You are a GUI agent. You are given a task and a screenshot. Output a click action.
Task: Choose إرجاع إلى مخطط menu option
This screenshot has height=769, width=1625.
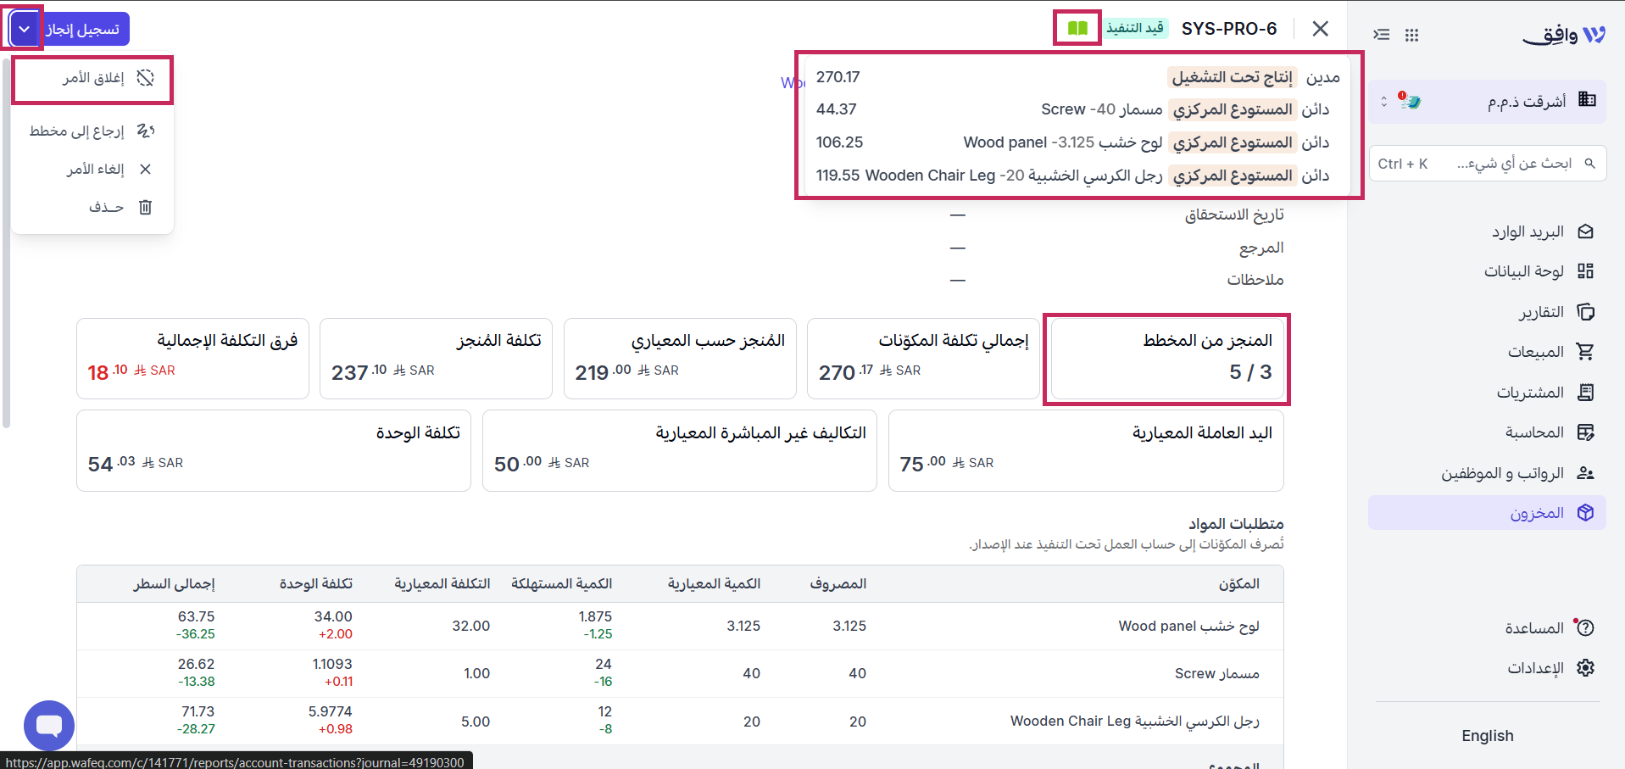click(92, 131)
